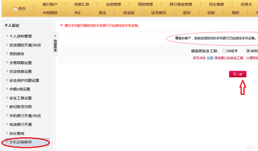Screen dimensions: 258x151
Task: Select 投资理财开通/关闭 in sidebar
Action: tap(25, 45)
